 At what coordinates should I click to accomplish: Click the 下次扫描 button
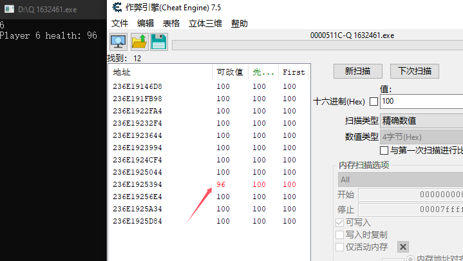tap(415, 72)
